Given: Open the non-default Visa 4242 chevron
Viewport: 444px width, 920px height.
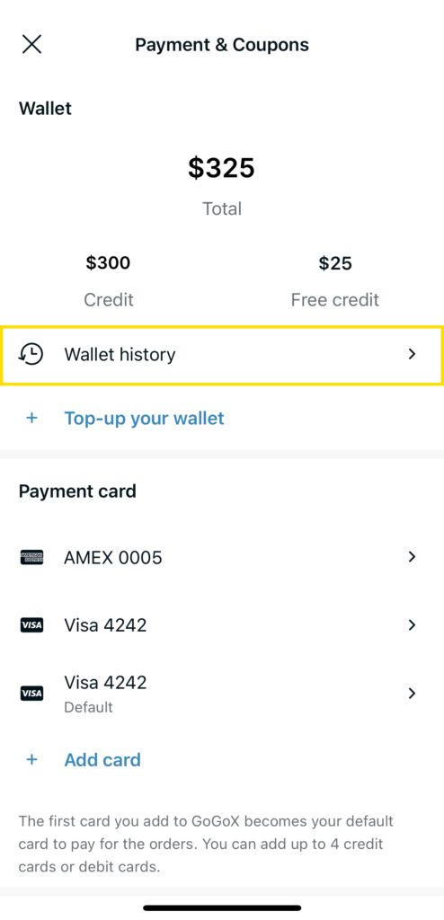Looking at the screenshot, I should tap(412, 625).
